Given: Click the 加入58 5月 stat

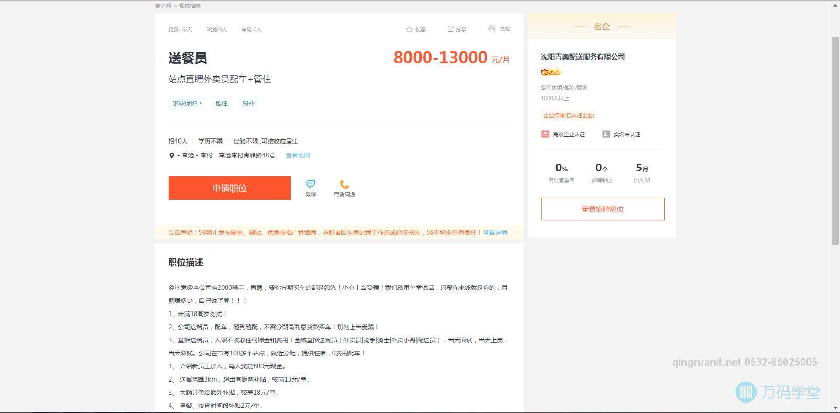Looking at the screenshot, I should 642,172.
